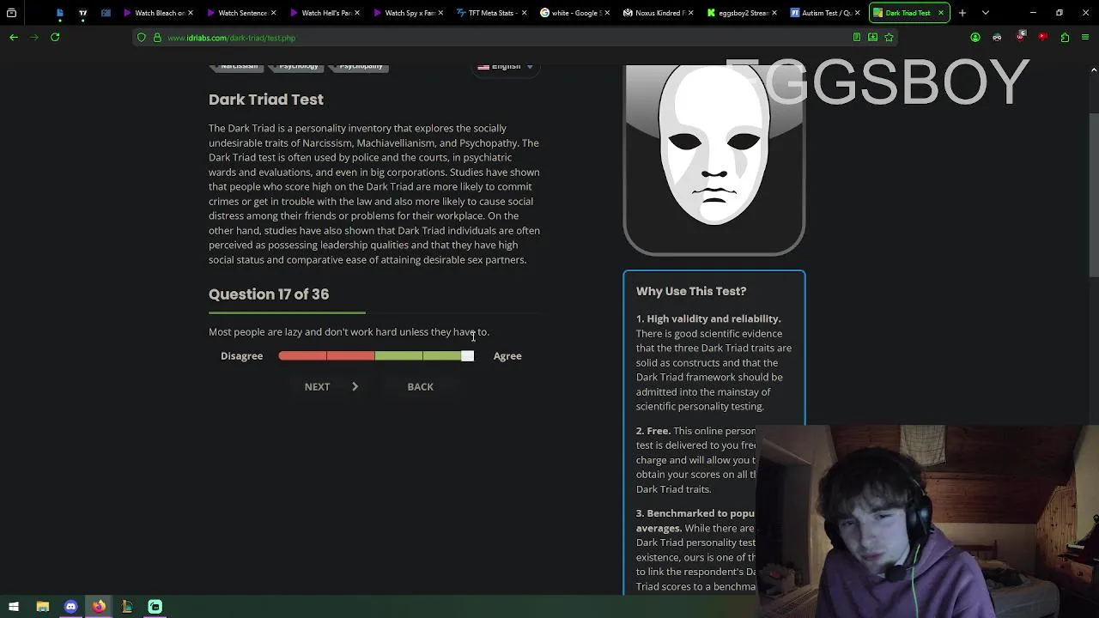Open the Firefox View icon at top-left

(x=11, y=13)
